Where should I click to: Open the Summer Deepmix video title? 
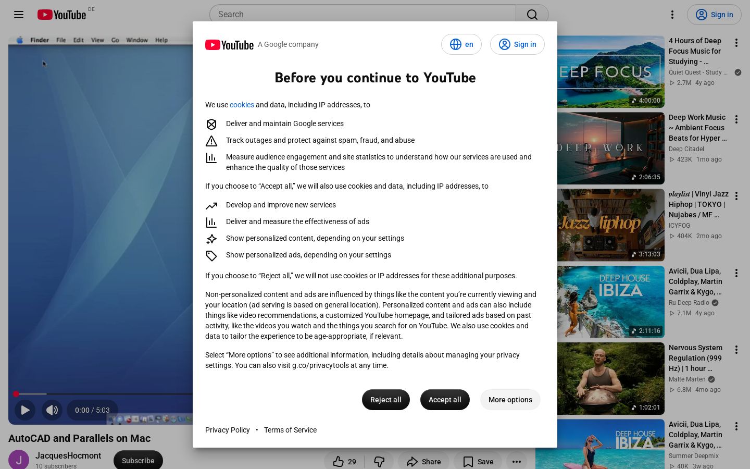tap(695, 435)
